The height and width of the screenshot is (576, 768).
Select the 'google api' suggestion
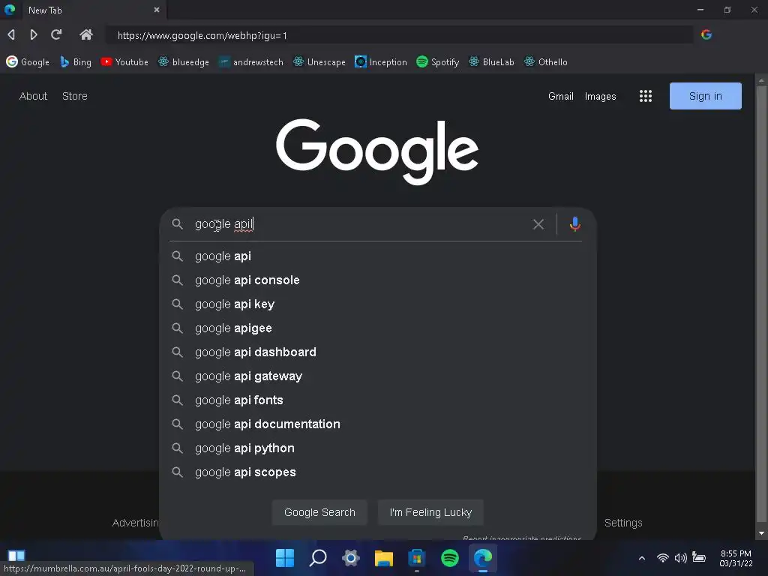click(376, 256)
